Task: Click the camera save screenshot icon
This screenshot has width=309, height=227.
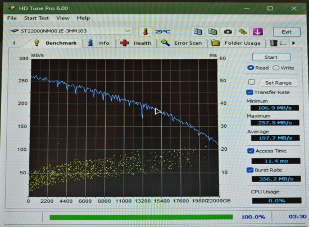Action: (x=228, y=31)
